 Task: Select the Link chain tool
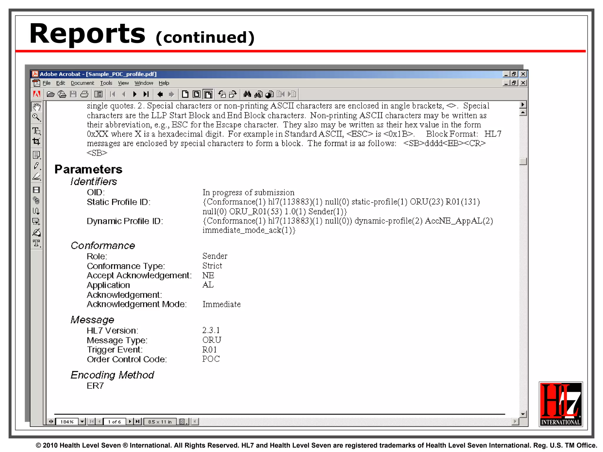[x=37, y=200]
